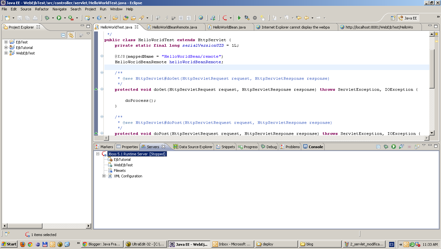Screen dimensions: 441x249
Task: Open the Refactor menu
Action: (42, 9)
